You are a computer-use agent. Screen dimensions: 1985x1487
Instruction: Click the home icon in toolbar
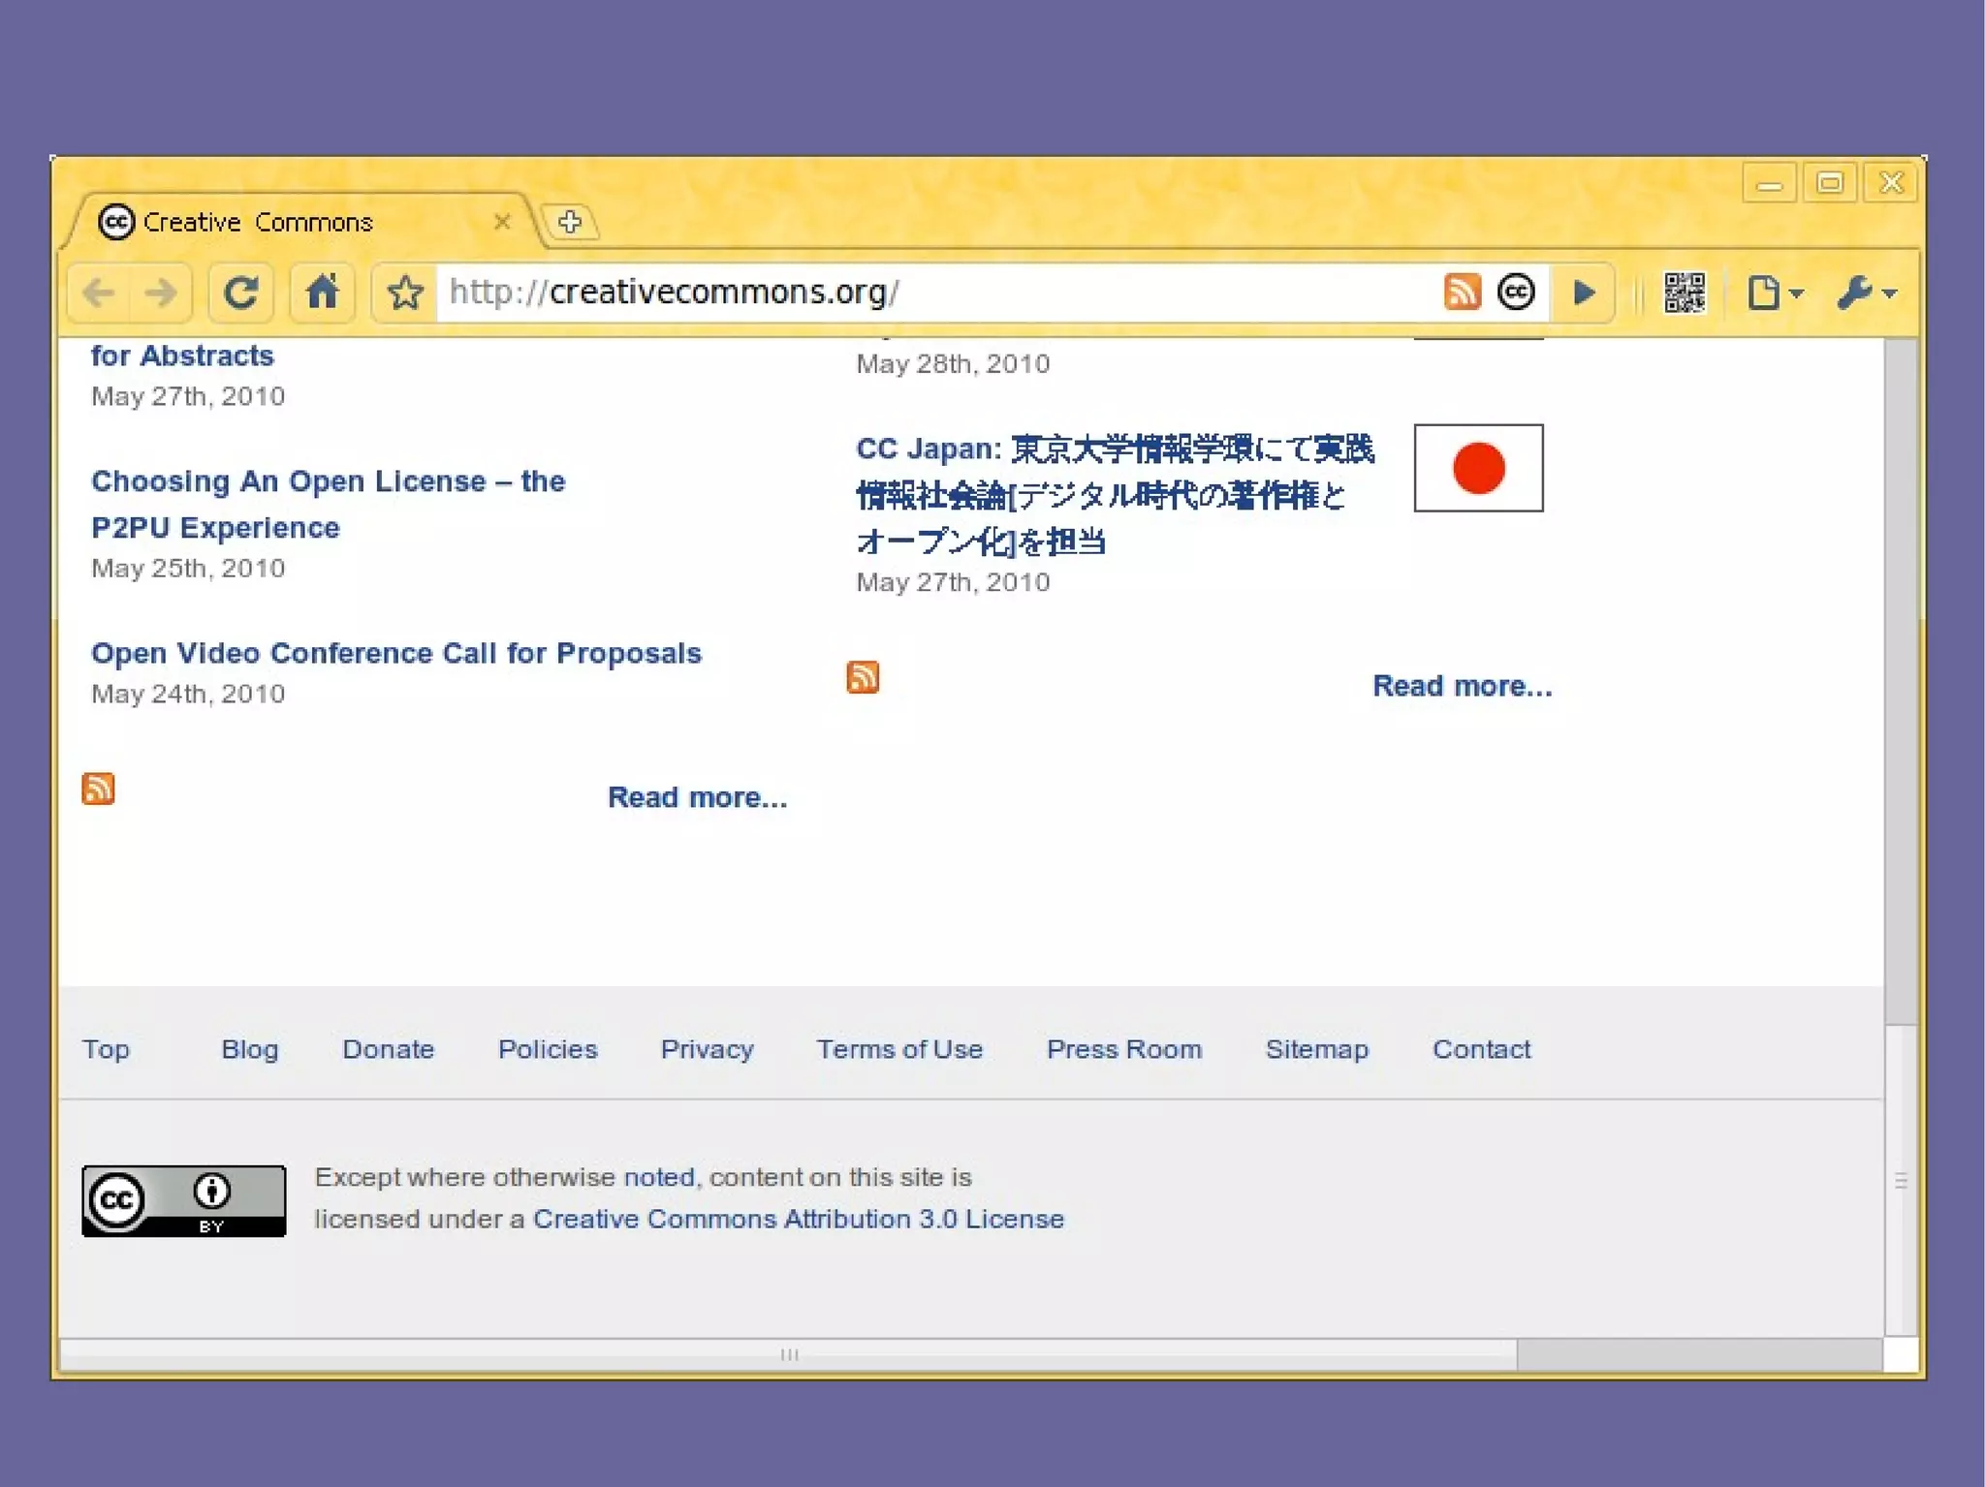(x=323, y=293)
